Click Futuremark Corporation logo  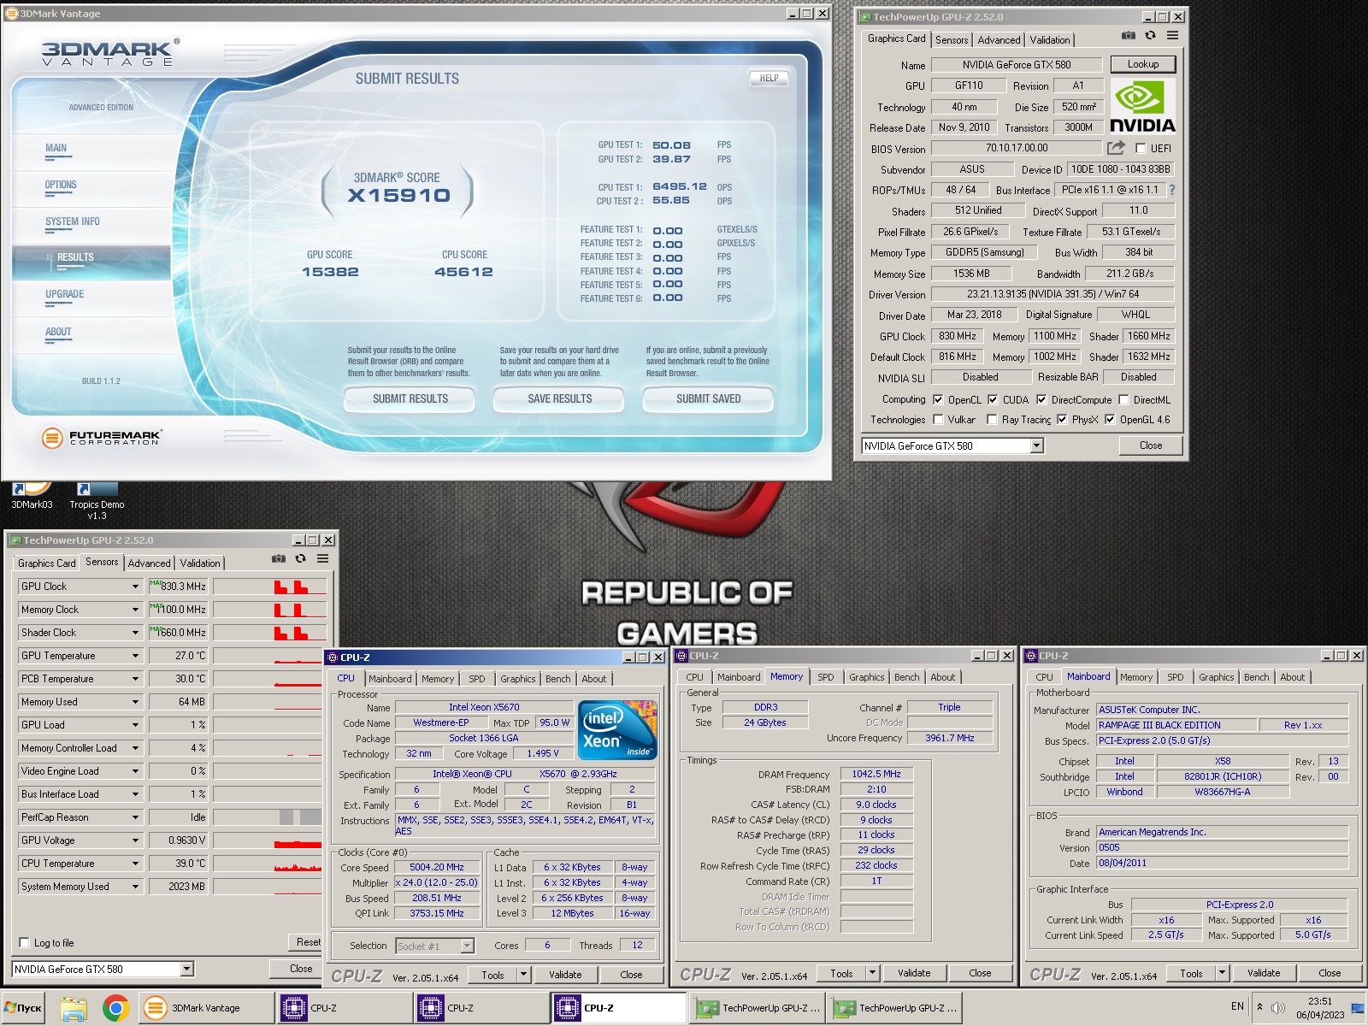(x=101, y=438)
